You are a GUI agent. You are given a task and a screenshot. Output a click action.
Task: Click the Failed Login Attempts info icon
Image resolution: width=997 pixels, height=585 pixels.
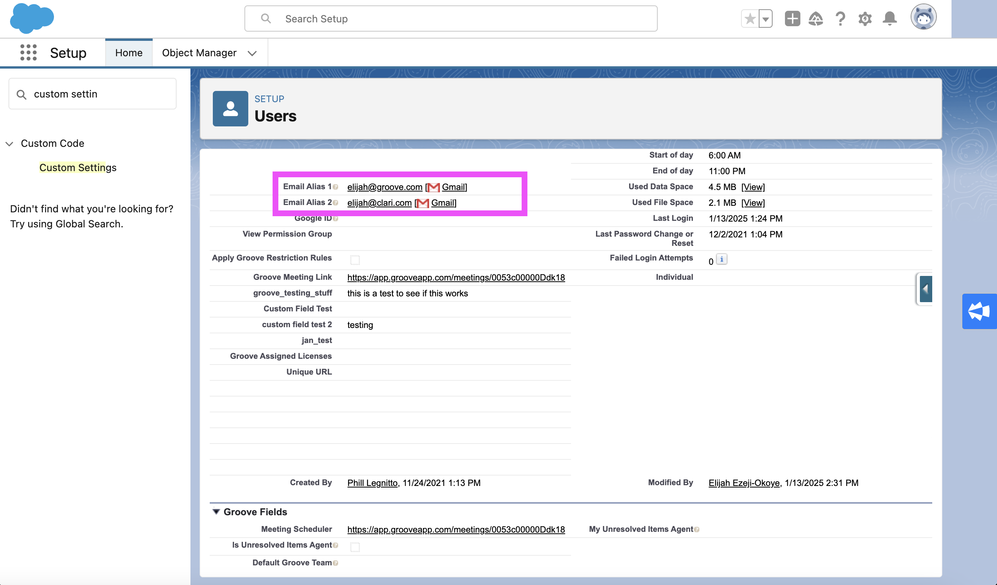(722, 259)
